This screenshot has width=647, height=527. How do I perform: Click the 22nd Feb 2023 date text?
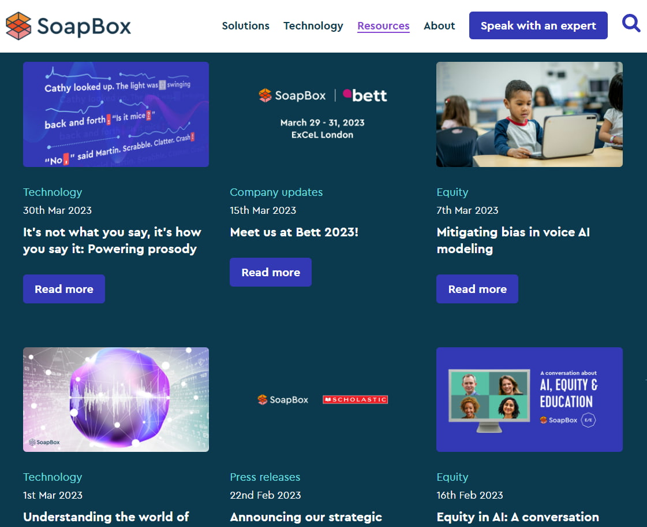265,495
